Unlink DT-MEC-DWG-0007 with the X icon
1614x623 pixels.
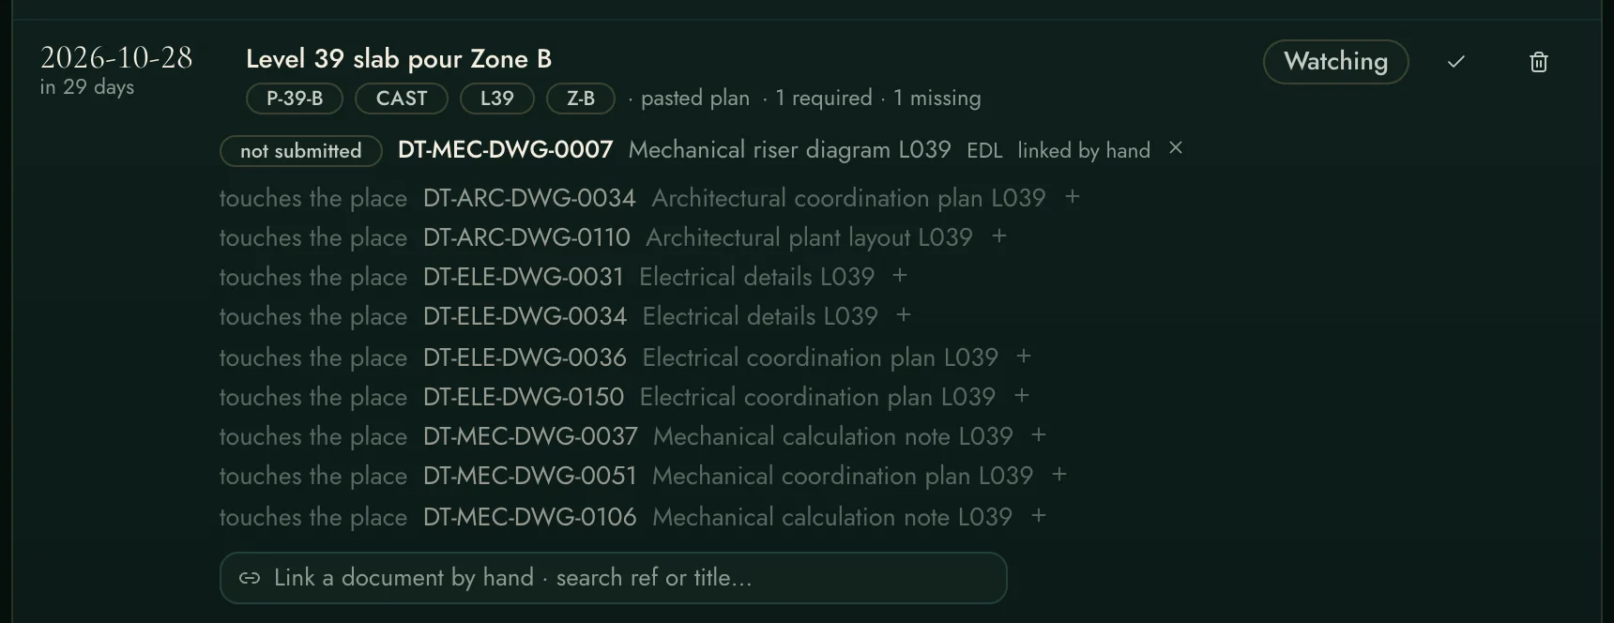[x=1176, y=148]
